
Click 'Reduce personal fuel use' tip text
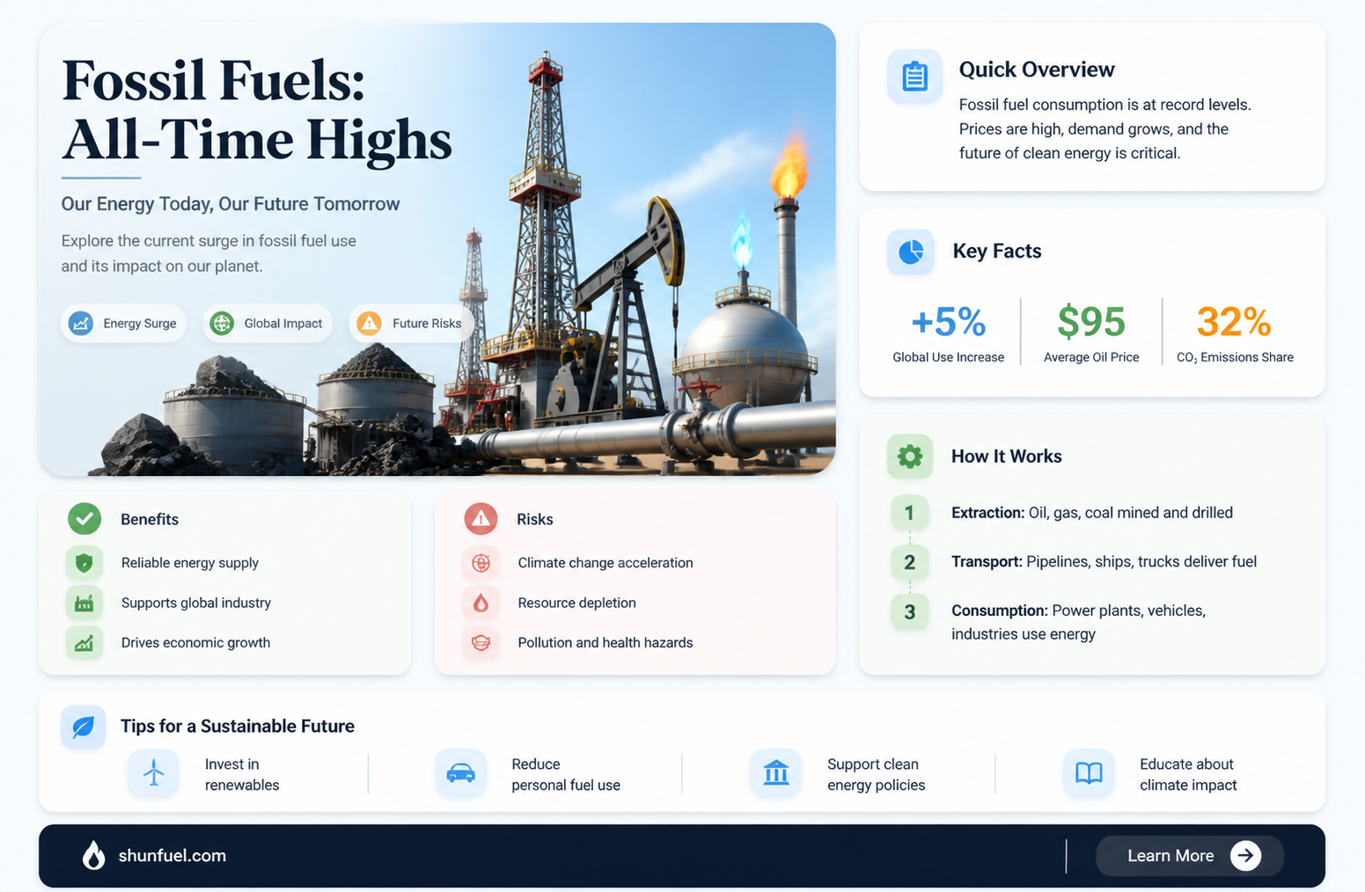pos(566,774)
